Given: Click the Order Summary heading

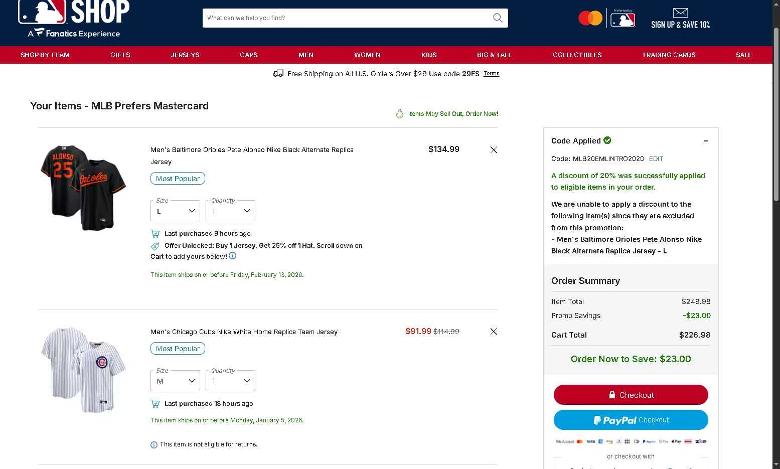Looking at the screenshot, I should [x=585, y=281].
